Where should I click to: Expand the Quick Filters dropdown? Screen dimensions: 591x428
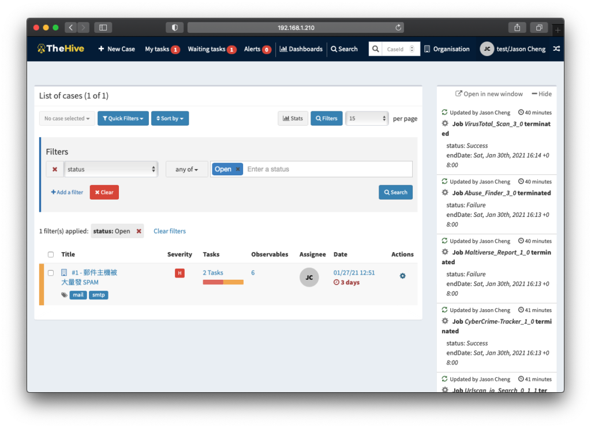[123, 118]
